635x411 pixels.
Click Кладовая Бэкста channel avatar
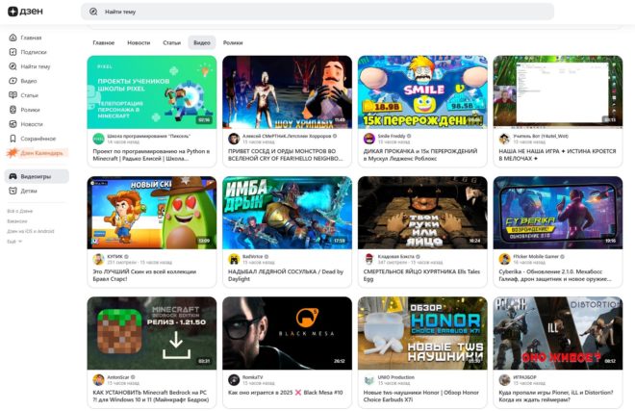[x=368, y=259]
